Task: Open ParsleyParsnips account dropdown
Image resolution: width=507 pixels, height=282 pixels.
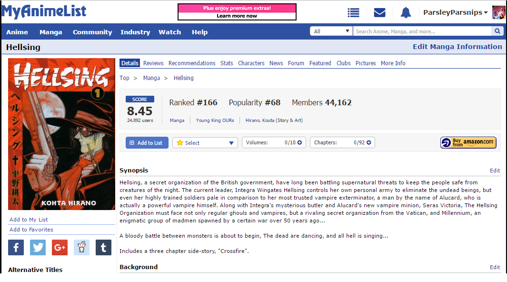Action: [455, 12]
